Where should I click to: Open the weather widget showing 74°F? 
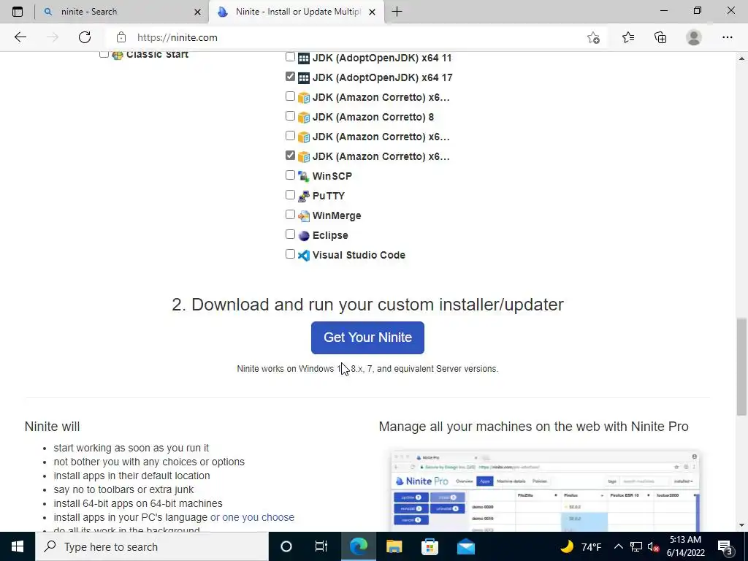[x=581, y=546]
